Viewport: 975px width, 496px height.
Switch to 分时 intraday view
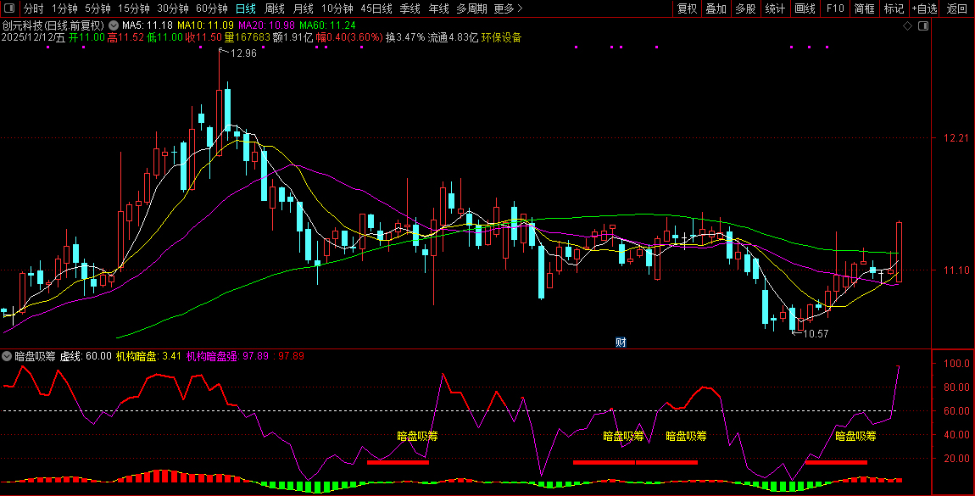(33, 8)
